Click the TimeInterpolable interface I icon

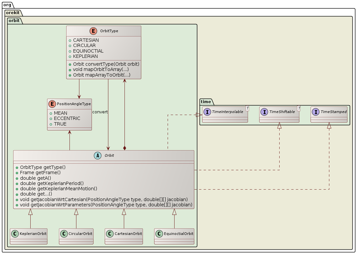pyautogui.click(x=207, y=112)
